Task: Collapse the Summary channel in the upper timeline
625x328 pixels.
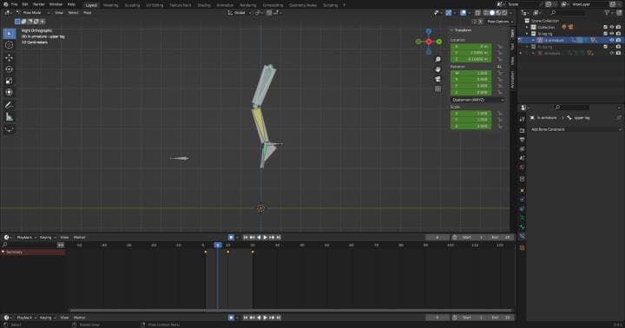Action: pos(3,252)
